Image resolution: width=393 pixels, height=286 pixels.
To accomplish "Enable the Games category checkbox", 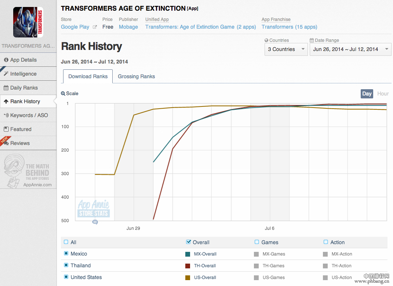I will tap(257, 242).
